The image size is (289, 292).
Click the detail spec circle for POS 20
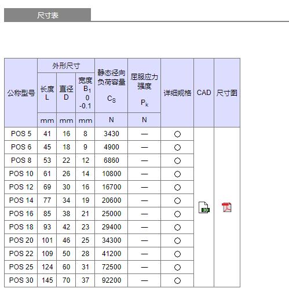point(177,240)
